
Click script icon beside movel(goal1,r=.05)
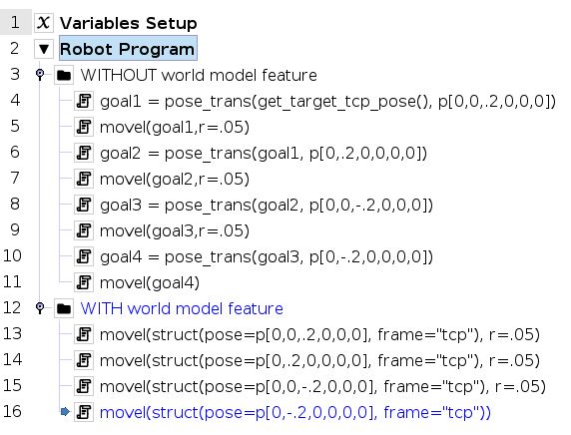pos(84,127)
